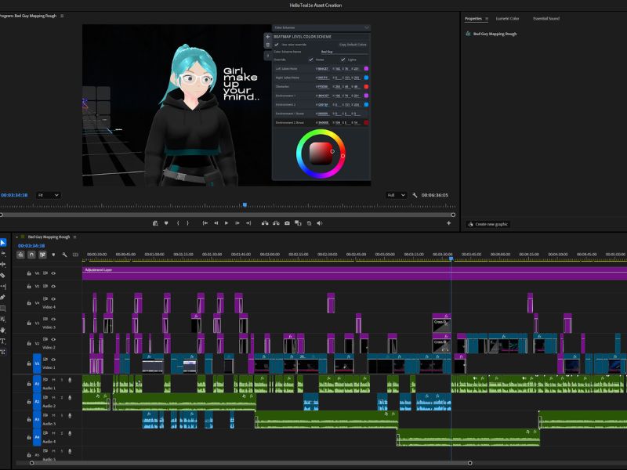The image size is (627, 470).
Task: Enable voice-over record on Audio 4
Action: pos(70,433)
